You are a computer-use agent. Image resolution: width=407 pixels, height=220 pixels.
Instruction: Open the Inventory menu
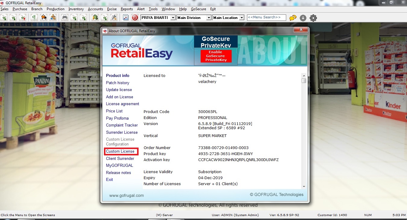point(76,9)
